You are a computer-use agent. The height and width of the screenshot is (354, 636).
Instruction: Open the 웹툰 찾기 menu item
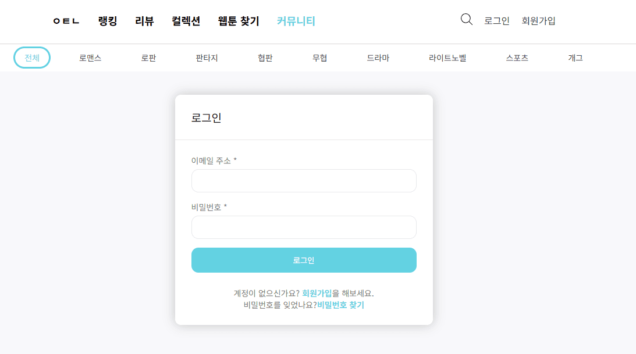pyautogui.click(x=238, y=21)
